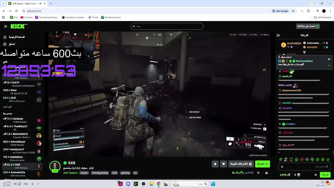Click chat username abdulrahman139

point(291,90)
